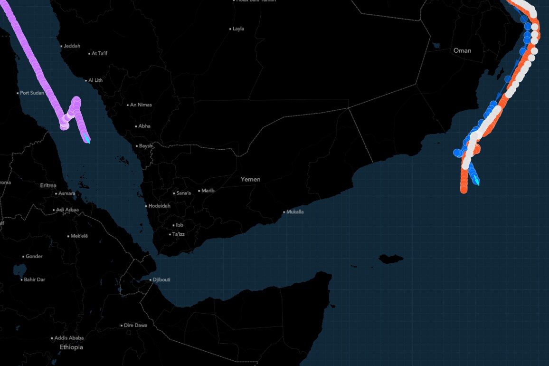
Task: Select the Asmara city marker
Action: 57,194
